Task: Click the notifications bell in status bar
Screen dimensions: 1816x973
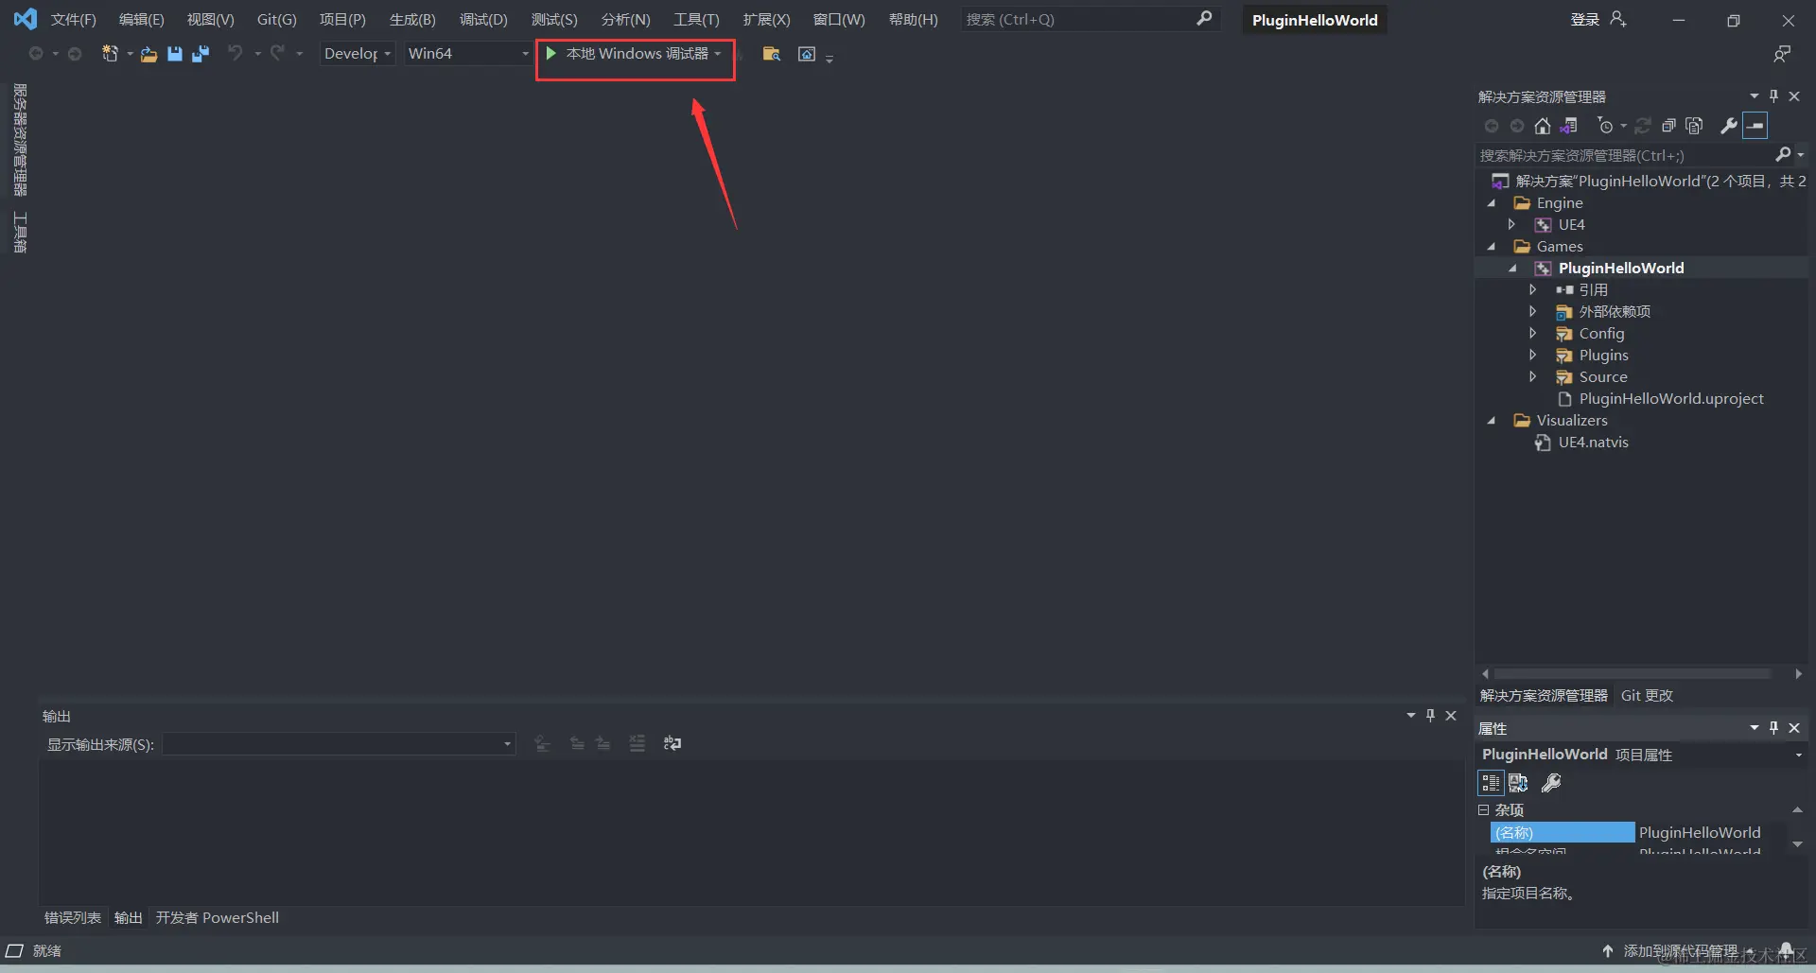Action: (x=1787, y=949)
